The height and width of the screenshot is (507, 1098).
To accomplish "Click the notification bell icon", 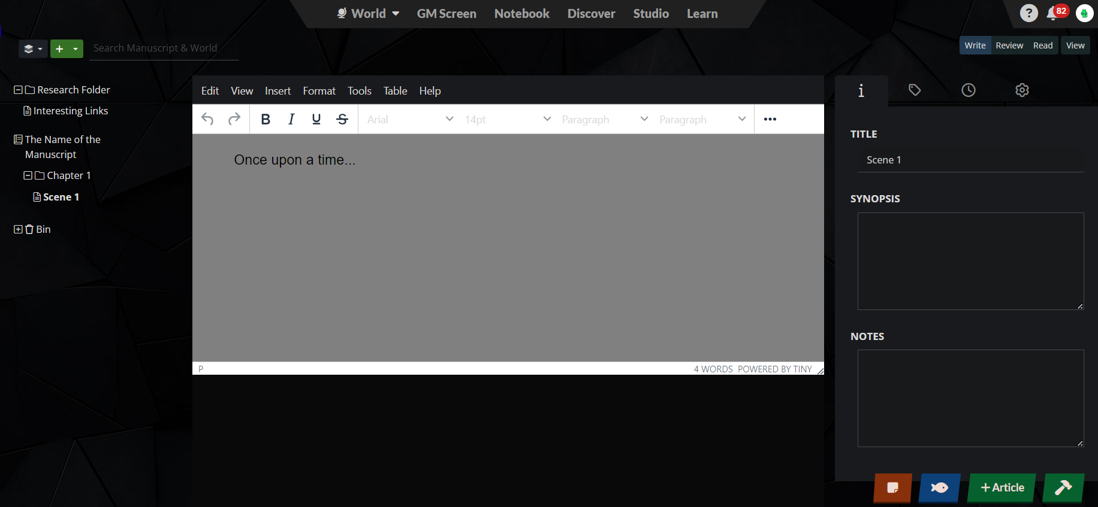I will (1052, 14).
